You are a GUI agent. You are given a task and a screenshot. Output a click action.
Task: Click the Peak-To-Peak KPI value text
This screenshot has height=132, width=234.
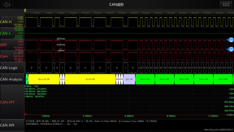pos(105,121)
